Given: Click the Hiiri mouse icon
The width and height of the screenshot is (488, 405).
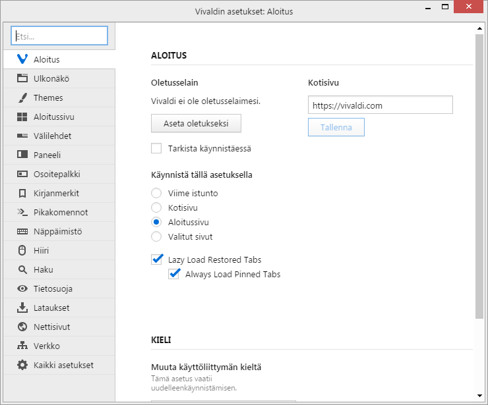Looking at the screenshot, I should pos(22,250).
